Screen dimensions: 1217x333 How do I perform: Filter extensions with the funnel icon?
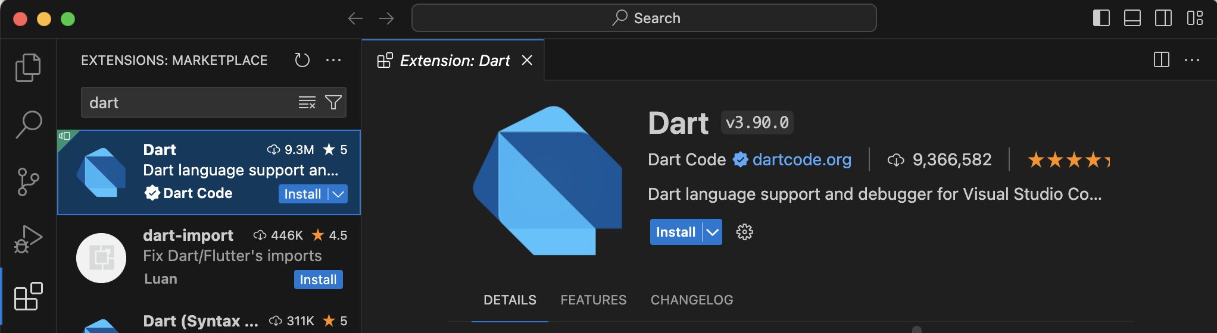tap(333, 102)
